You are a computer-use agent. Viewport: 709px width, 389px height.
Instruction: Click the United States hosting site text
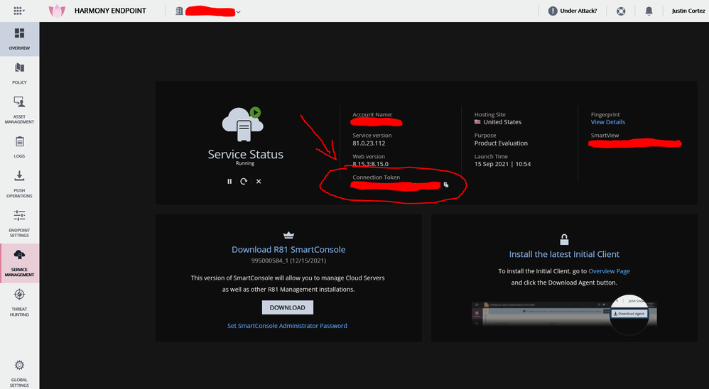(x=502, y=122)
